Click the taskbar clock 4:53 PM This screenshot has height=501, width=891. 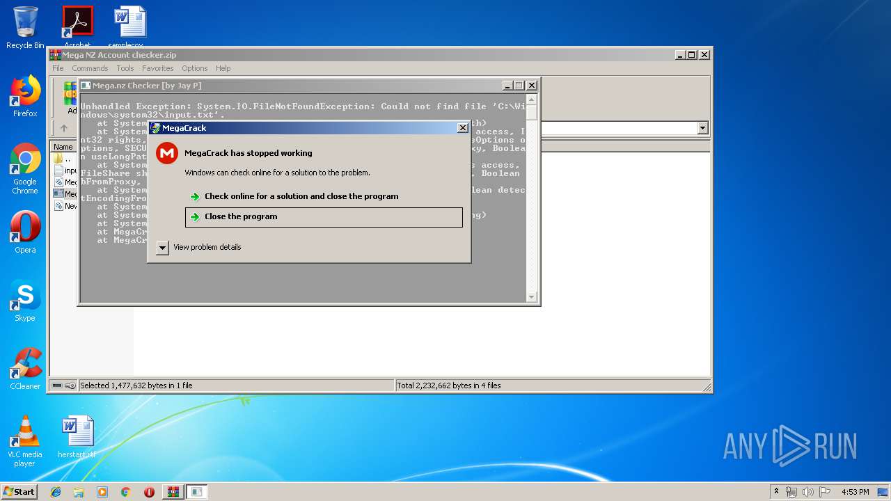click(x=855, y=492)
